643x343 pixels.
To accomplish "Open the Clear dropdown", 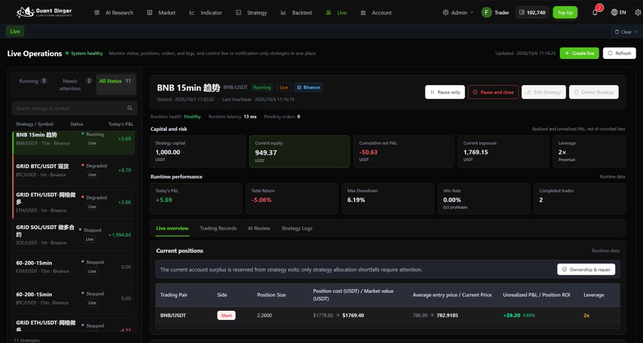I will [626, 32].
